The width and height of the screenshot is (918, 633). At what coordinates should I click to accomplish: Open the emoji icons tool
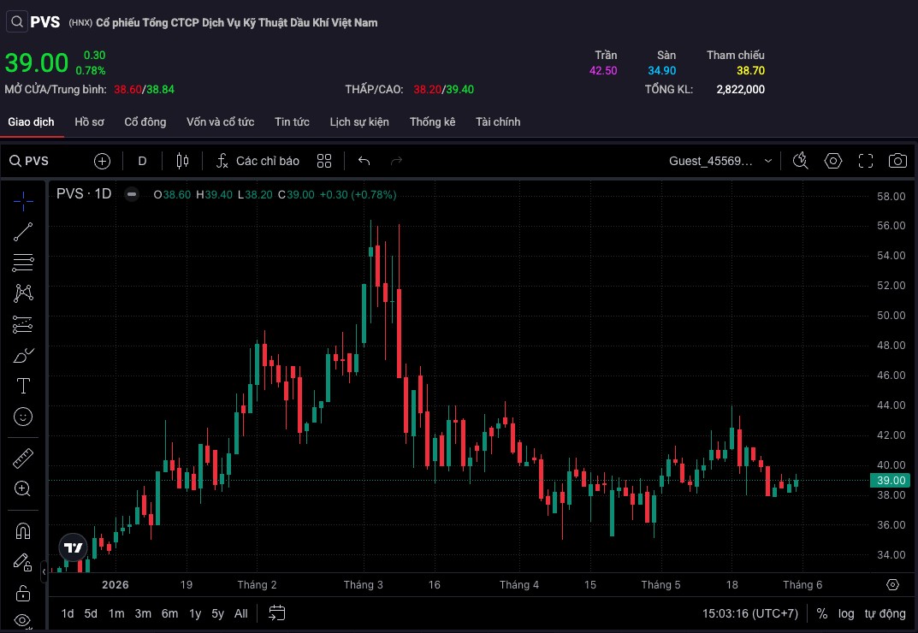coord(23,417)
